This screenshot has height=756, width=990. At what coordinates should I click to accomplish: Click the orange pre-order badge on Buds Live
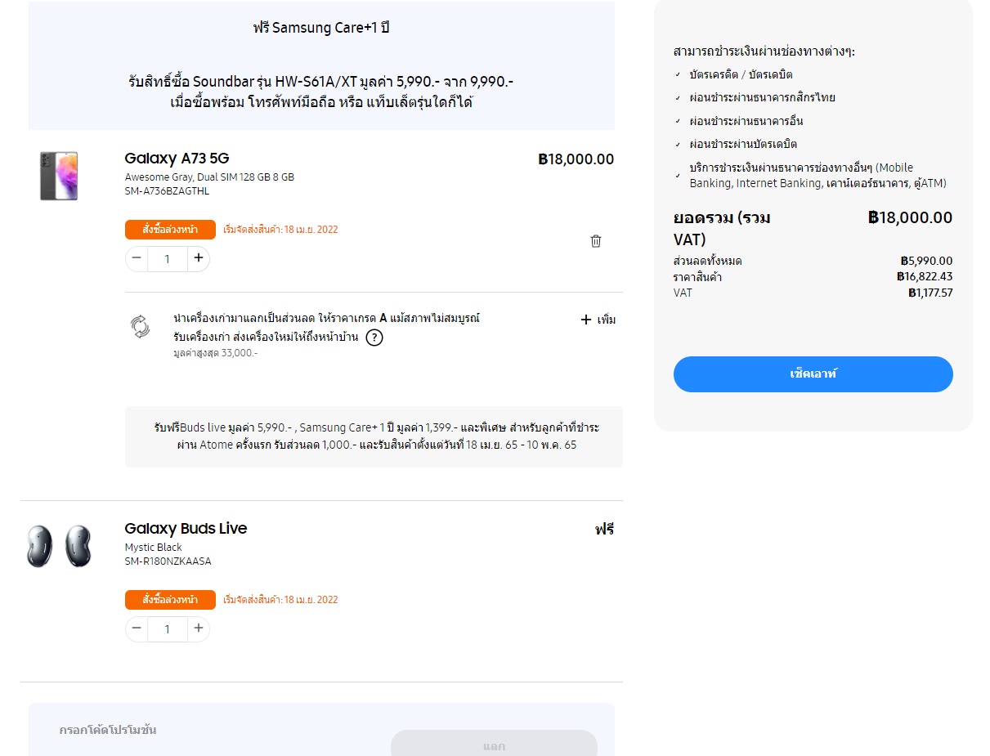click(170, 600)
